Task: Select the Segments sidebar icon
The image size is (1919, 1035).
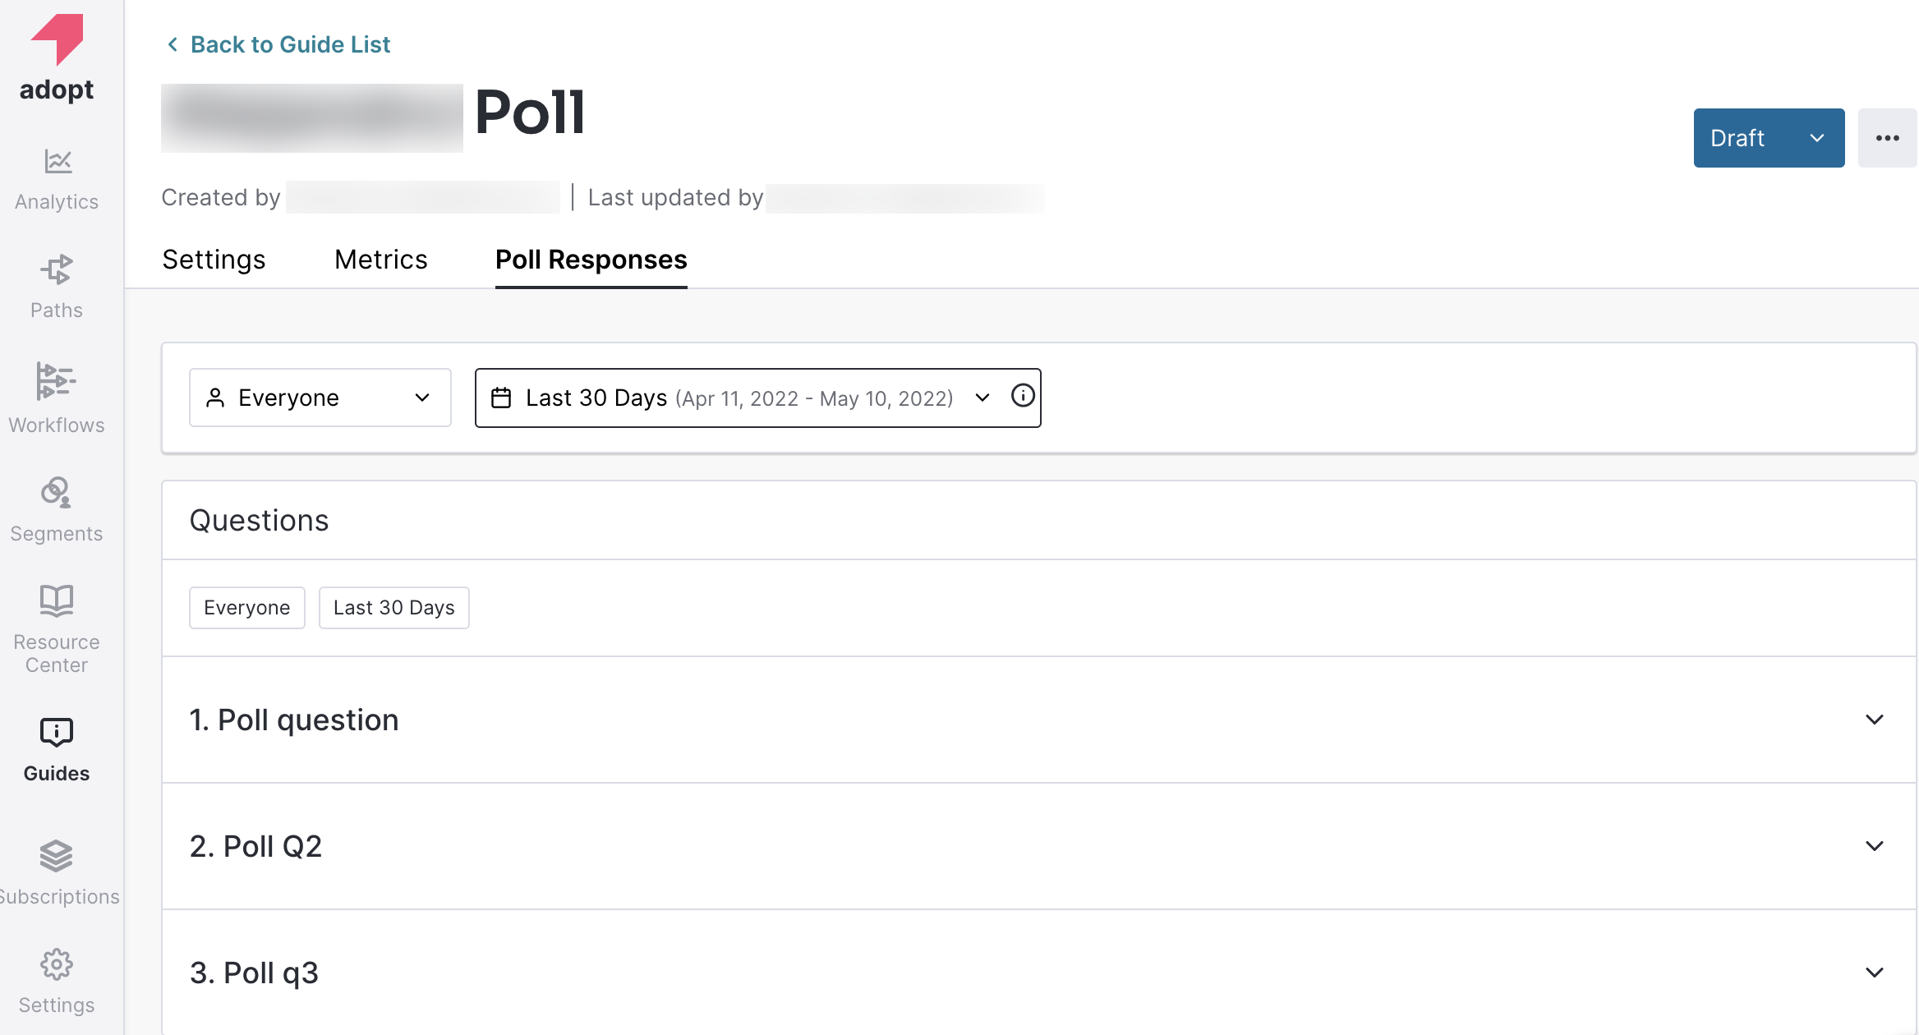Action: pyautogui.click(x=56, y=493)
